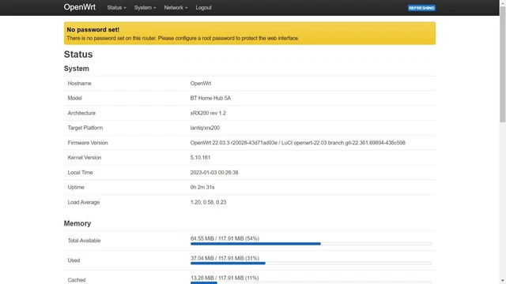This screenshot has height=284, width=506.
Task: Click the 37.04 MiB / 117.91 MiB (31%) text
Action: 225,258
